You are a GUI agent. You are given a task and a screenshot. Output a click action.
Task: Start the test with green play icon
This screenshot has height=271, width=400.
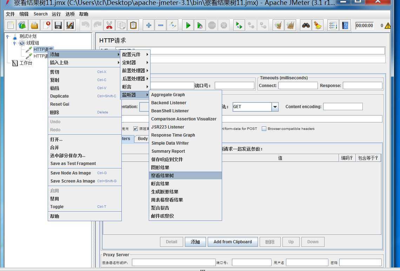click(188, 25)
